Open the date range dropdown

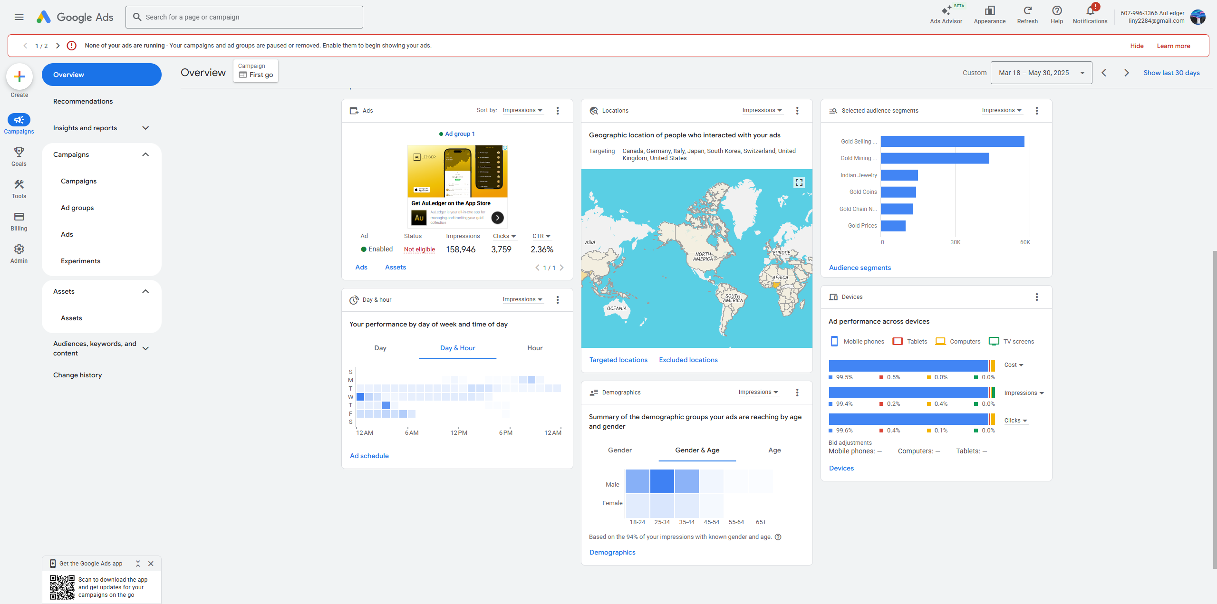click(1041, 73)
